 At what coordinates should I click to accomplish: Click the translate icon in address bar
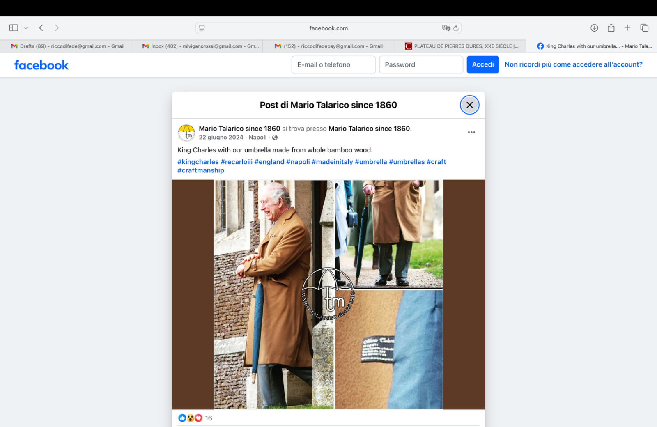(446, 28)
